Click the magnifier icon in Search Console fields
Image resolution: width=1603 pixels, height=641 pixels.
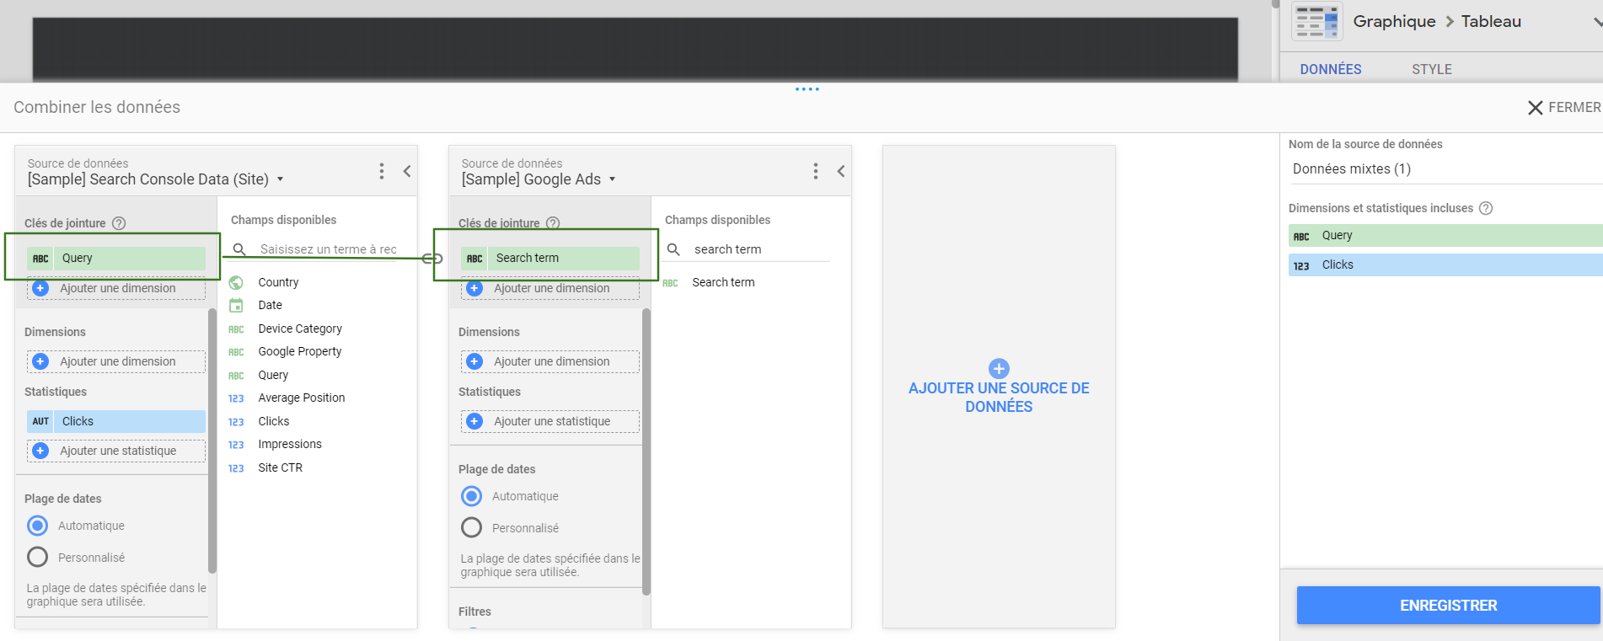click(239, 249)
